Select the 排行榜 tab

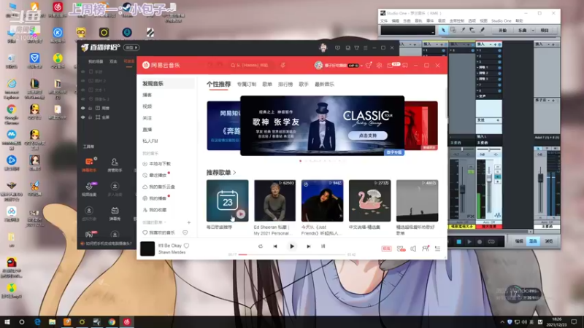(285, 85)
